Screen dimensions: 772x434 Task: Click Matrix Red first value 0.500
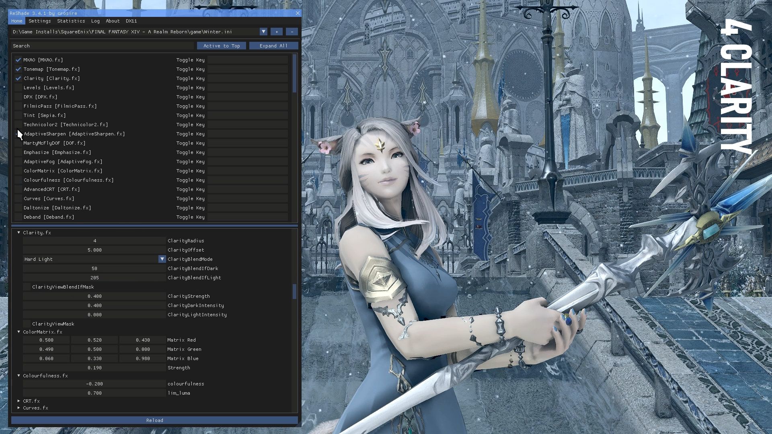(46, 340)
